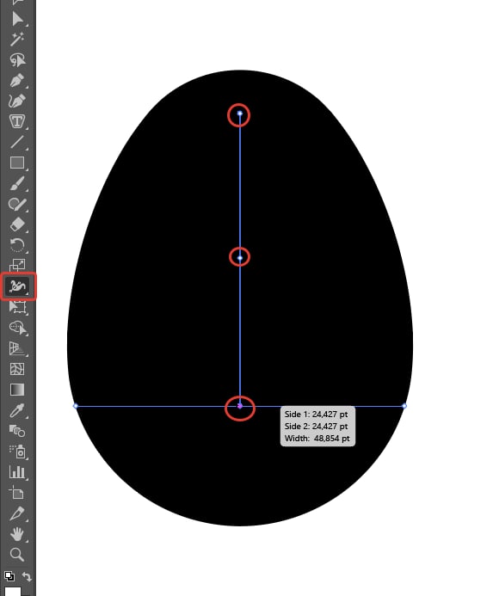This screenshot has width=493, height=596.
Task: Click the 'Width: 48,854 pt' readout
Action: (317, 439)
